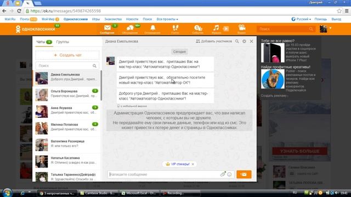The width and height of the screenshot is (351, 197).
Task: Open chat with Ольга Воронцова
Action: tap(67, 95)
